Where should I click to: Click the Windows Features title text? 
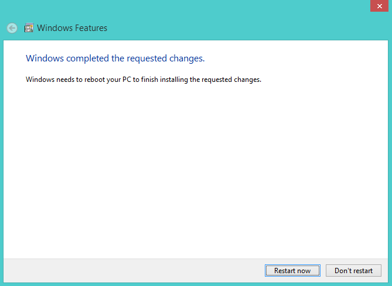coord(72,28)
